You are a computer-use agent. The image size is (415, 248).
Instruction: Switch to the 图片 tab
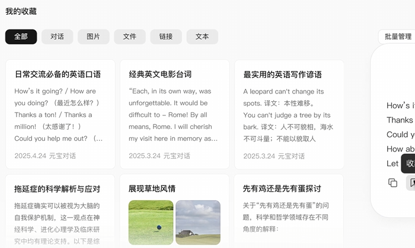click(x=93, y=37)
